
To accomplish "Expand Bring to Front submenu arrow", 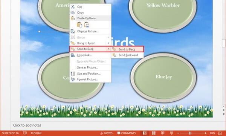I will 108,43.
